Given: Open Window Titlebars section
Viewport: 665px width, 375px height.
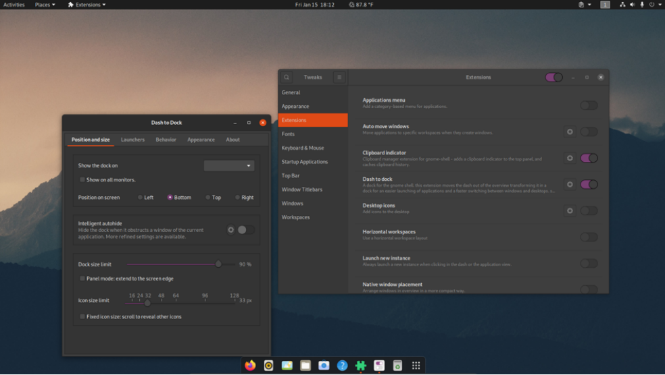Looking at the screenshot, I should point(313,190).
